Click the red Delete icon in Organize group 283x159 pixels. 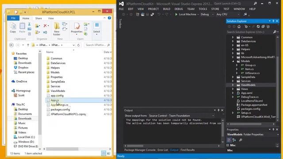point(45,26)
